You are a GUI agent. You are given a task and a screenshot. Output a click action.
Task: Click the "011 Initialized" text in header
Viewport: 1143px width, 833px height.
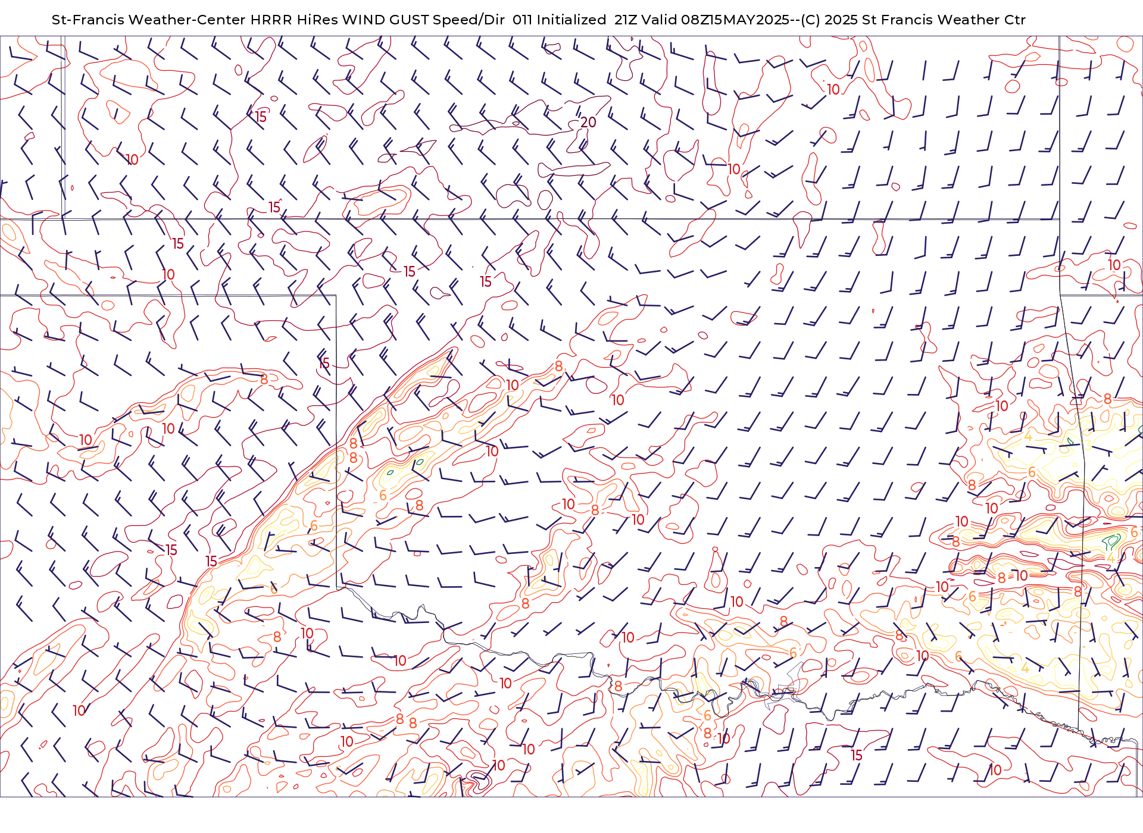point(559,20)
